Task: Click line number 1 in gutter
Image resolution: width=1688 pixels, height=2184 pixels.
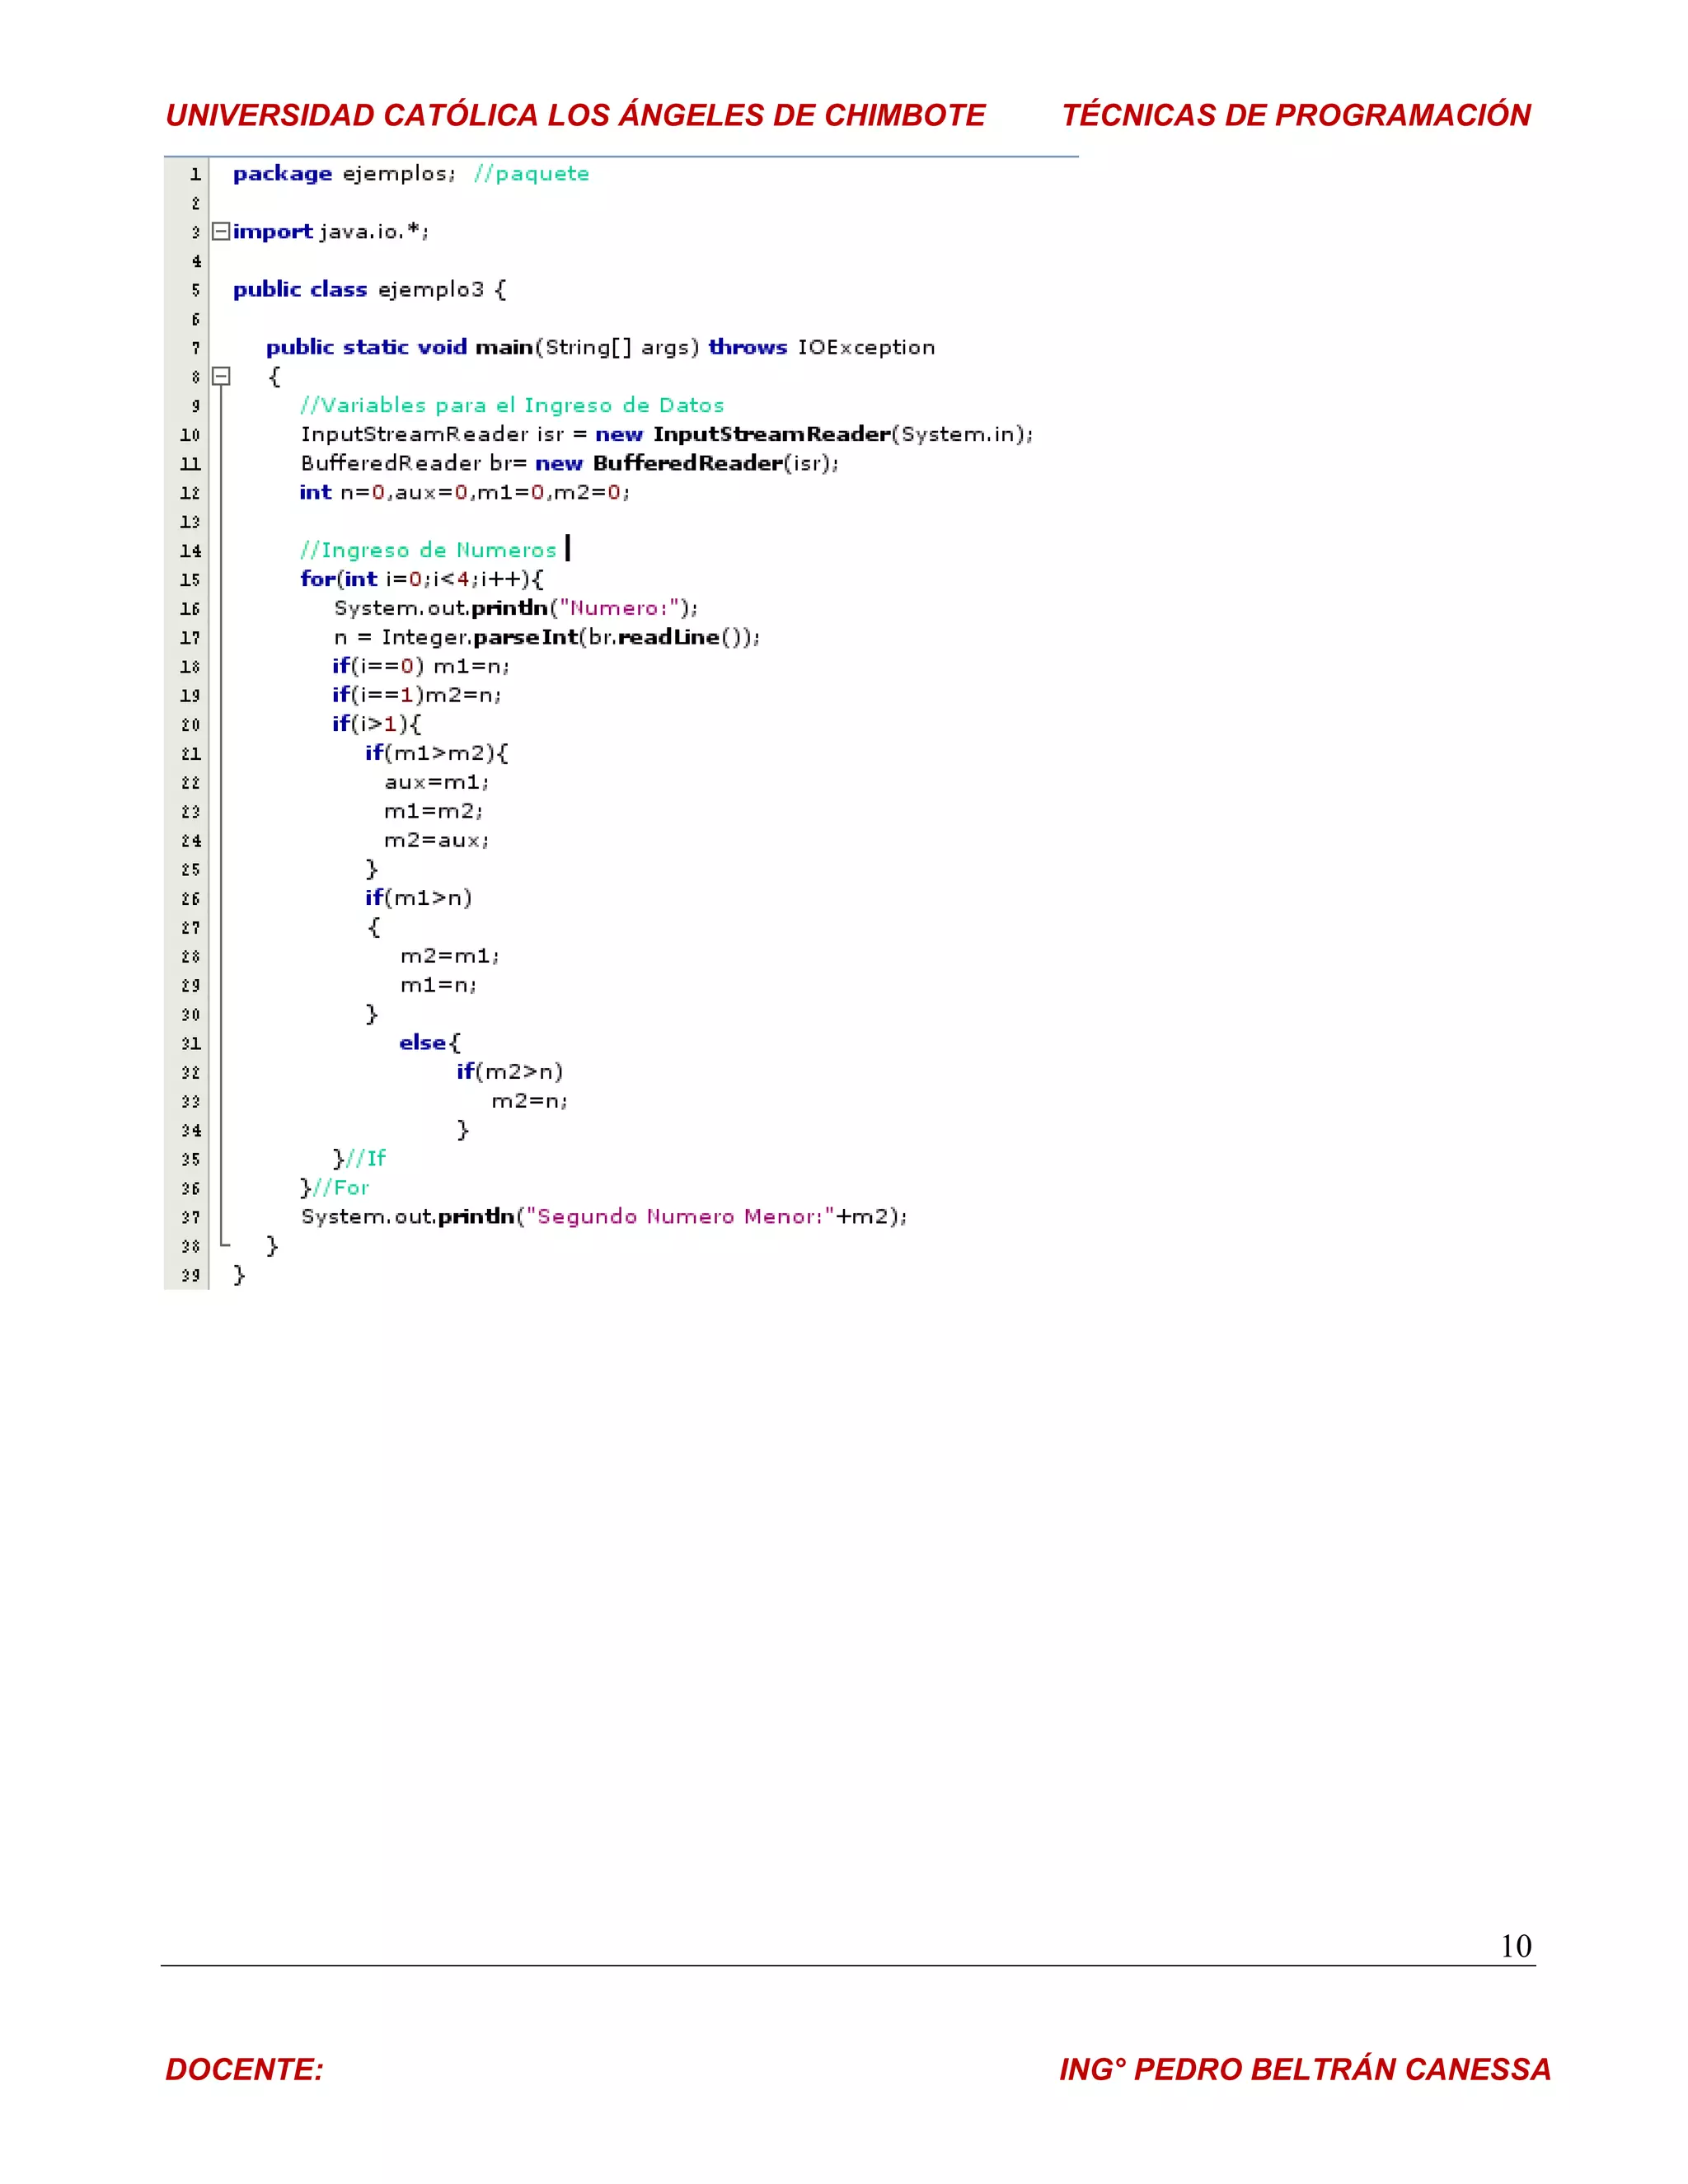Action: click(195, 174)
